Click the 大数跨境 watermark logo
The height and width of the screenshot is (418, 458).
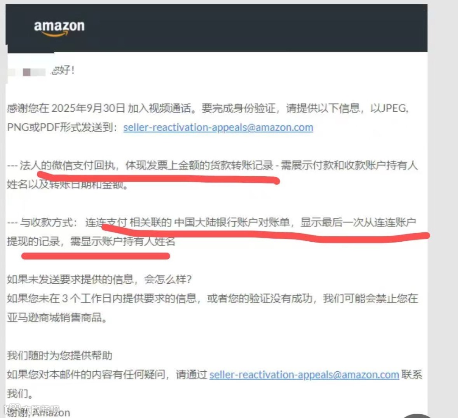(31, 409)
